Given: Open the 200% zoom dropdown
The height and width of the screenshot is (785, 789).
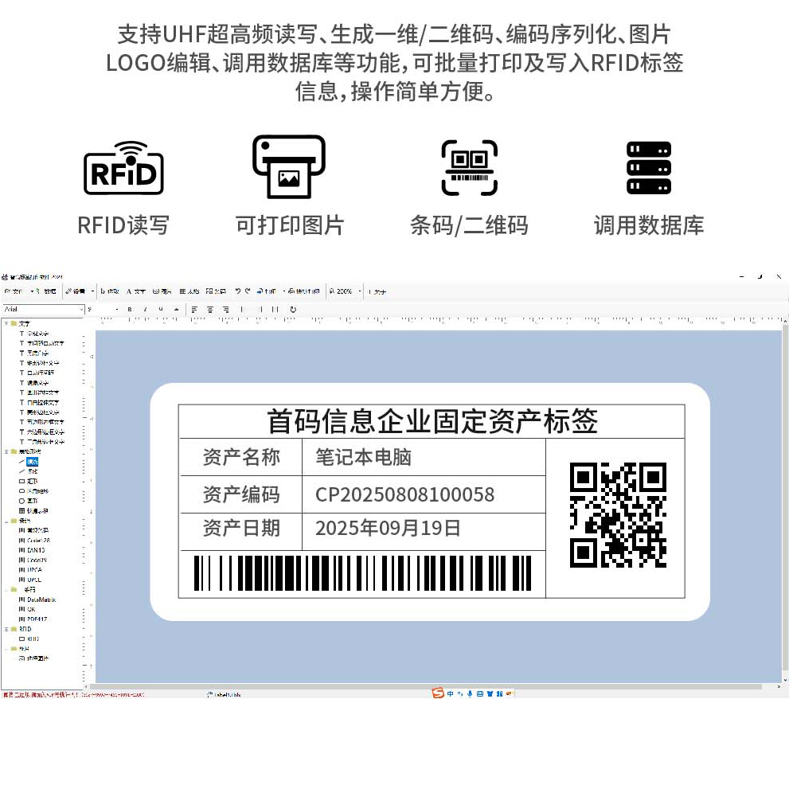Looking at the screenshot, I should [359, 291].
